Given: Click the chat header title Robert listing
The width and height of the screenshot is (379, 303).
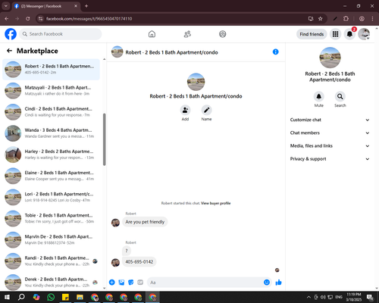Looking at the screenshot, I should click(x=171, y=52).
